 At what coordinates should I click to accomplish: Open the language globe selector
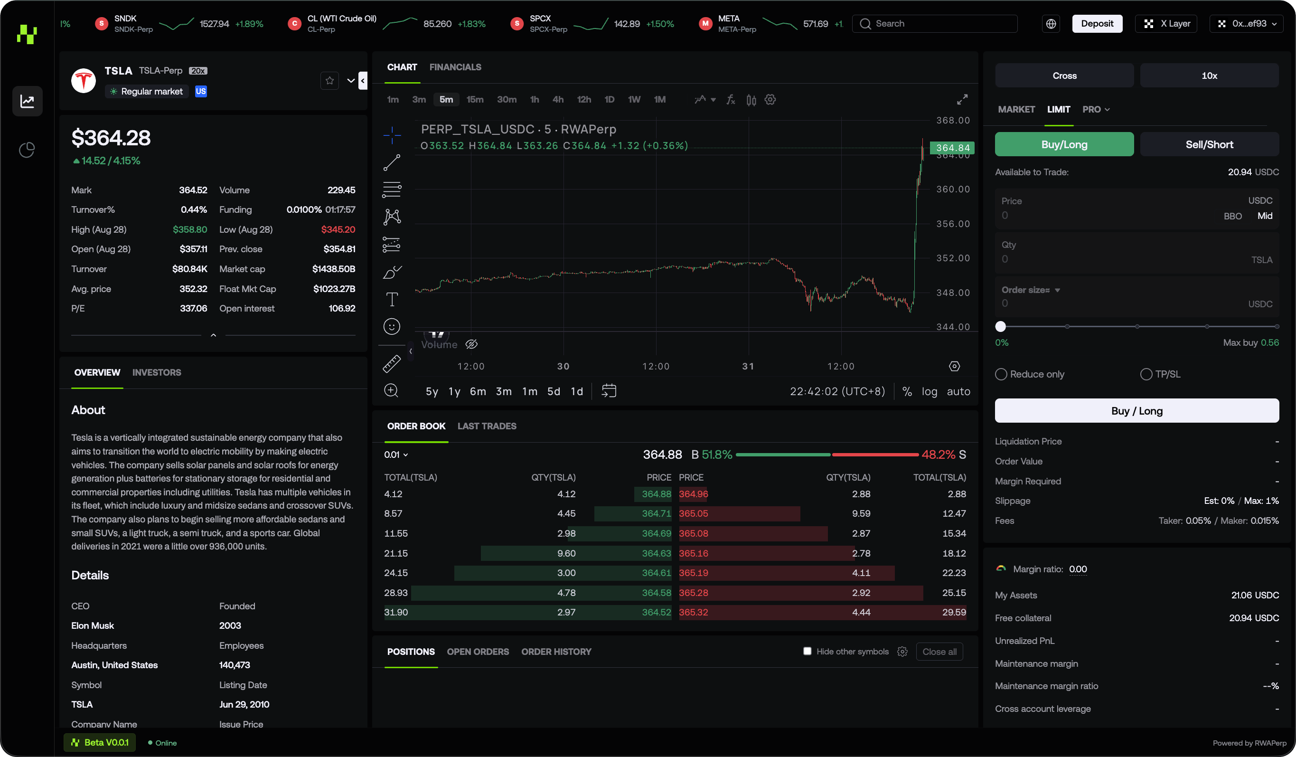(x=1051, y=24)
